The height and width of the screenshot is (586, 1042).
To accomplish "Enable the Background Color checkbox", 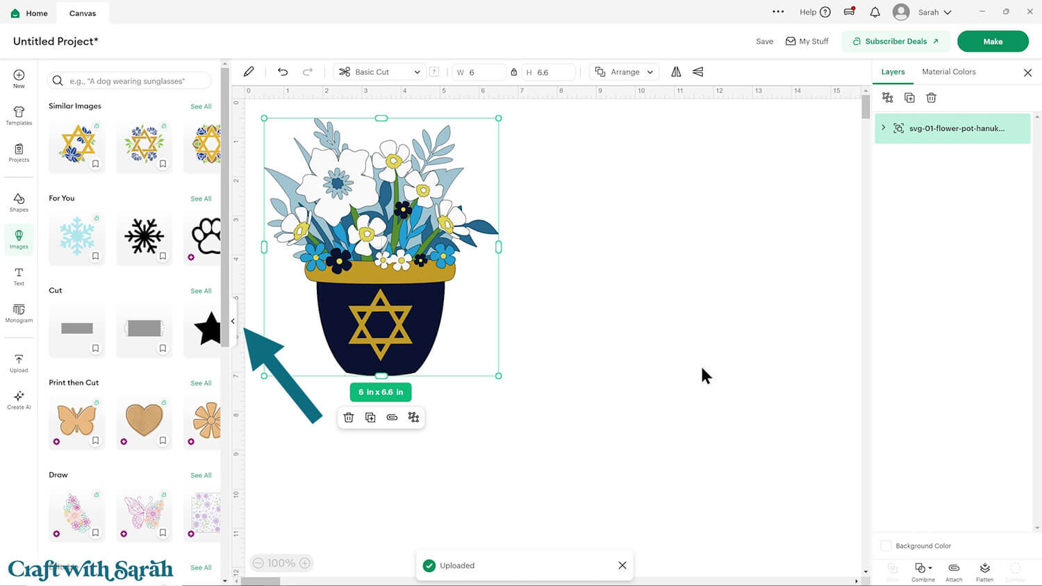I will 886,546.
